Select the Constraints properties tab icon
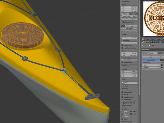164x123 pixels. click(158, 42)
